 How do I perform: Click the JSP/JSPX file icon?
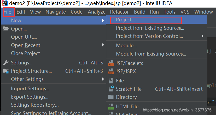coord(111,71)
